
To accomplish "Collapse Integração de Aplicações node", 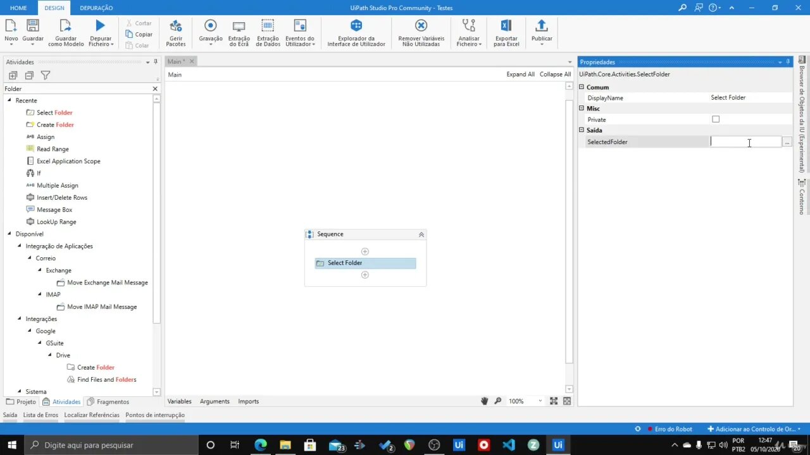I will point(20,246).
